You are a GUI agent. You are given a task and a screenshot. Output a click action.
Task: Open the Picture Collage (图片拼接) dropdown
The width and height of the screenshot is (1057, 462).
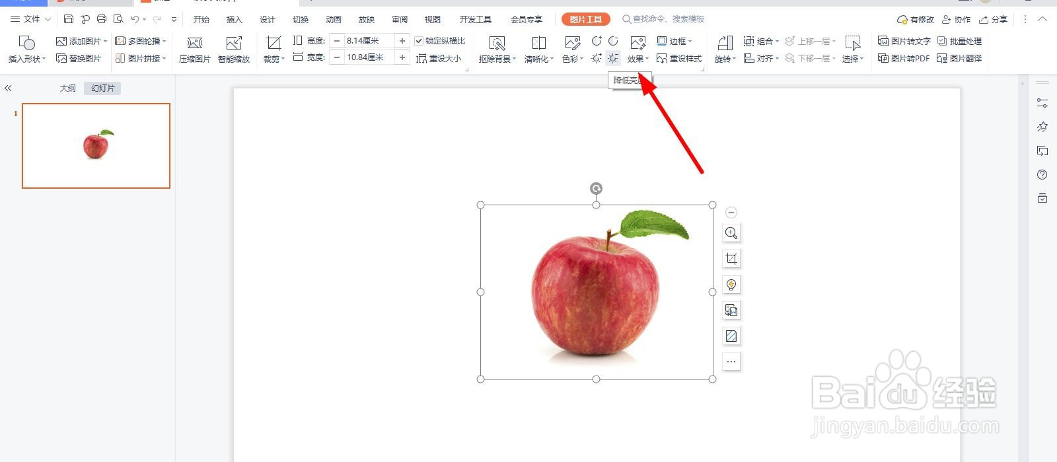(x=141, y=59)
